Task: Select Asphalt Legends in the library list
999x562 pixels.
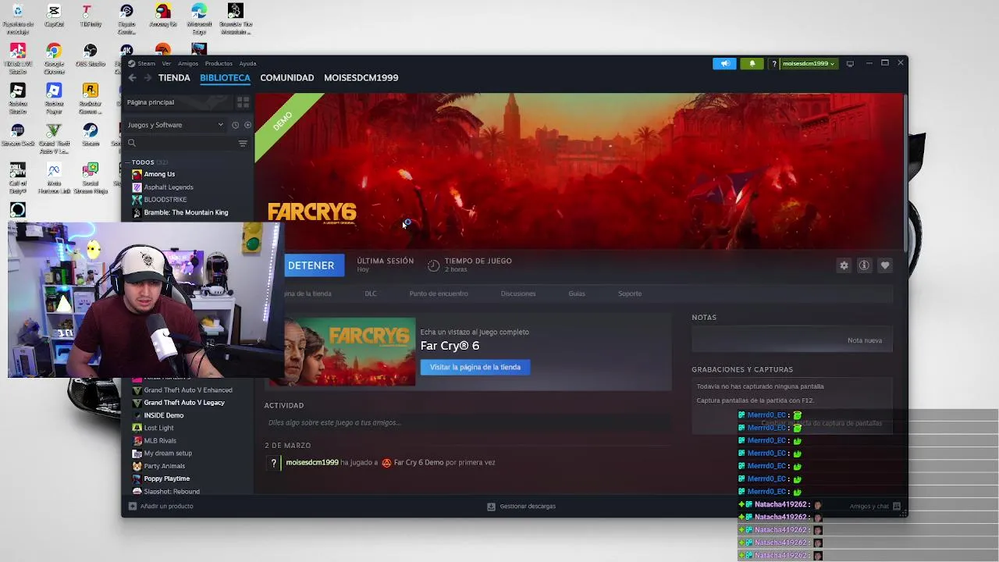Action: (169, 187)
